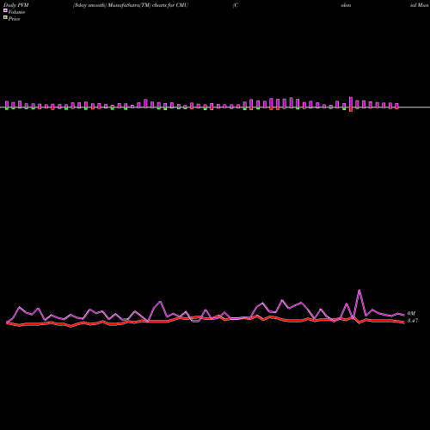Image resolution: width=430 pixels, height=430 pixels.
Task: Click the 'Daily PVM' chart title
Action: [16, 5]
